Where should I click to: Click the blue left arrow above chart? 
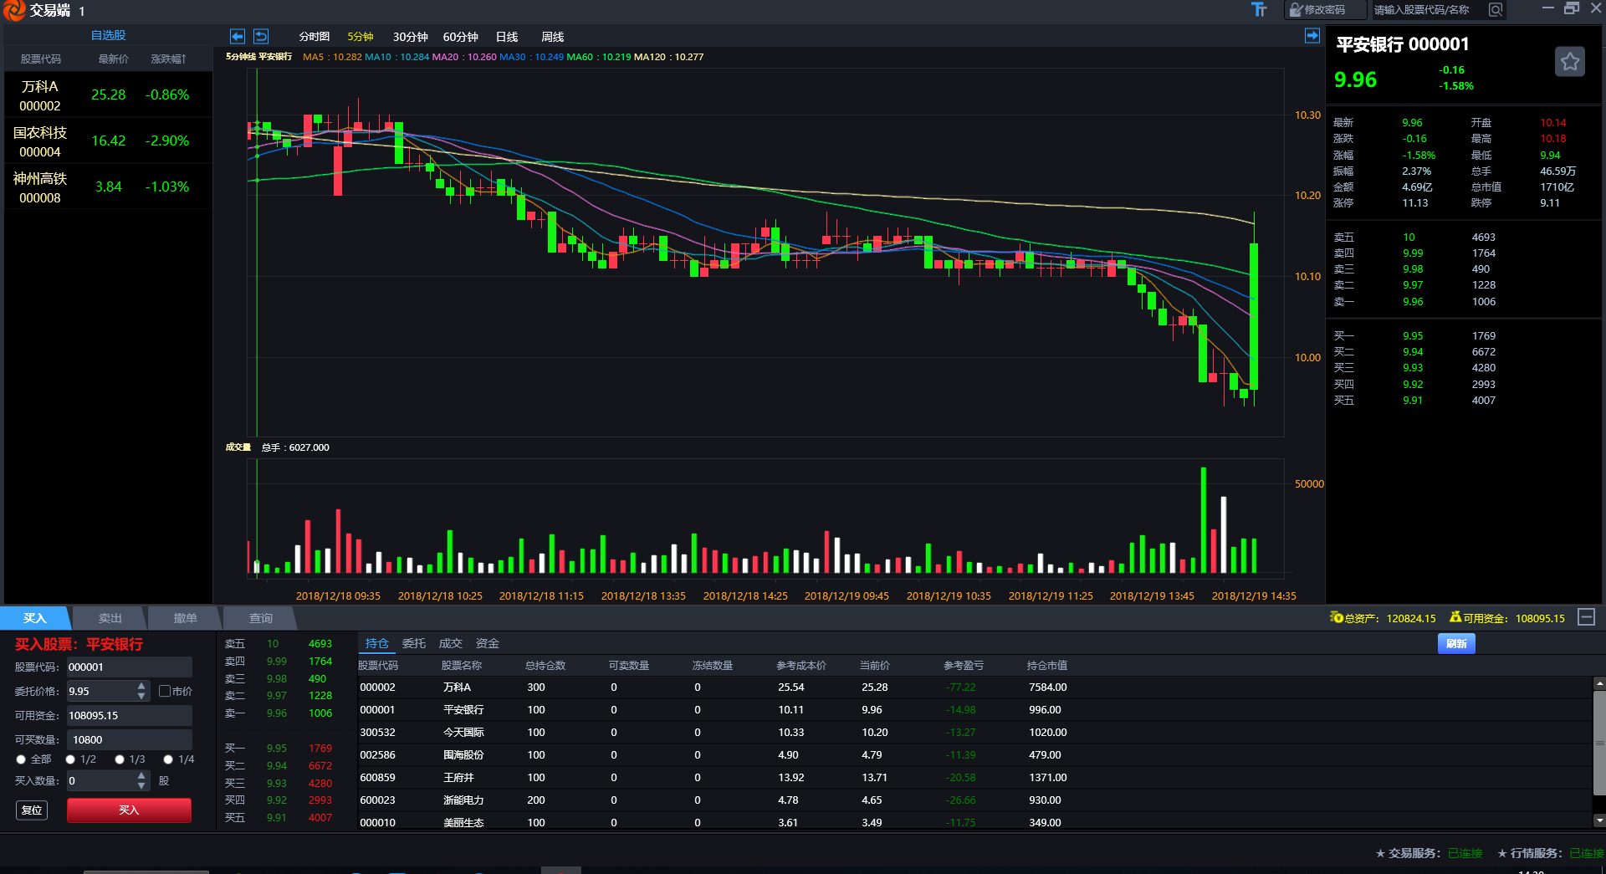point(238,36)
